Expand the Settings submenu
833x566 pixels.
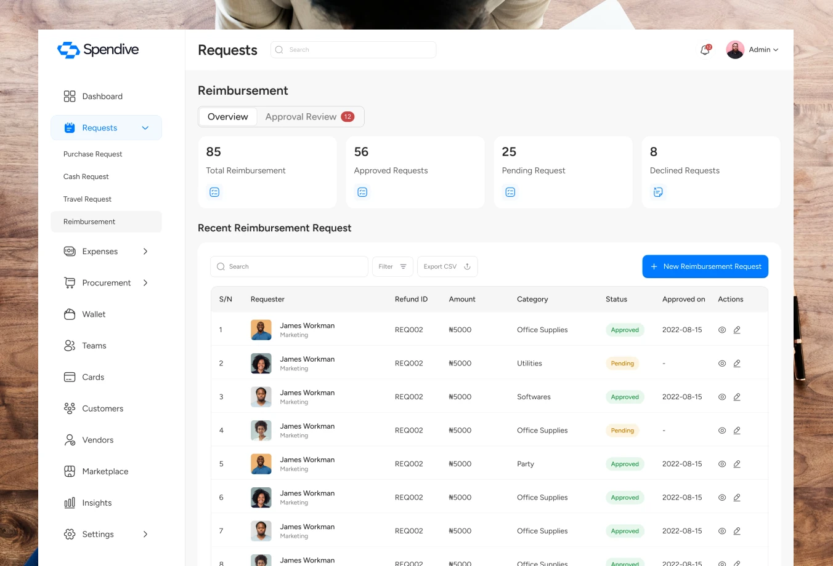(x=145, y=534)
